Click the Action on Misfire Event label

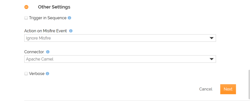tap(45, 31)
